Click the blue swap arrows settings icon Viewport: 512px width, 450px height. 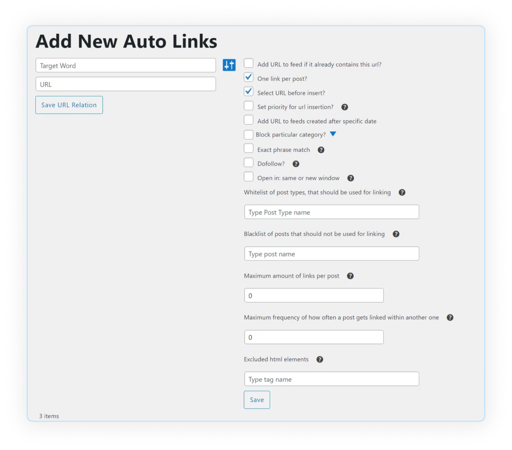point(229,65)
